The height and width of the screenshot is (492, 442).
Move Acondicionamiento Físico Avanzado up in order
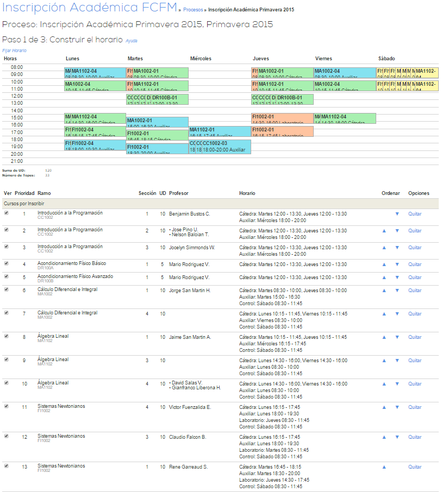click(384, 277)
